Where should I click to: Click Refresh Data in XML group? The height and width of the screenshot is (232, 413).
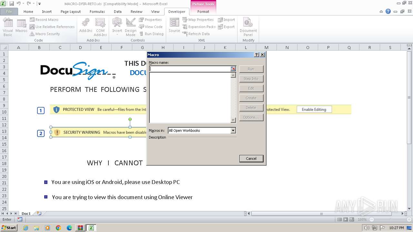pos(196,34)
